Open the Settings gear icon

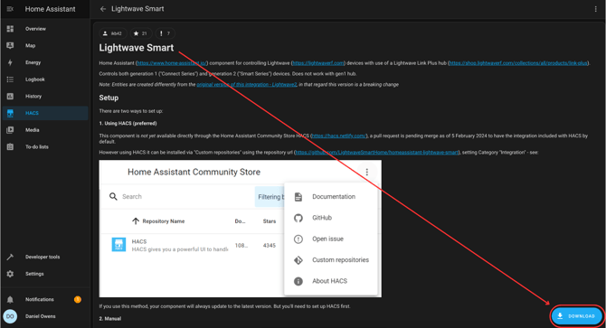tap(10, 274)
